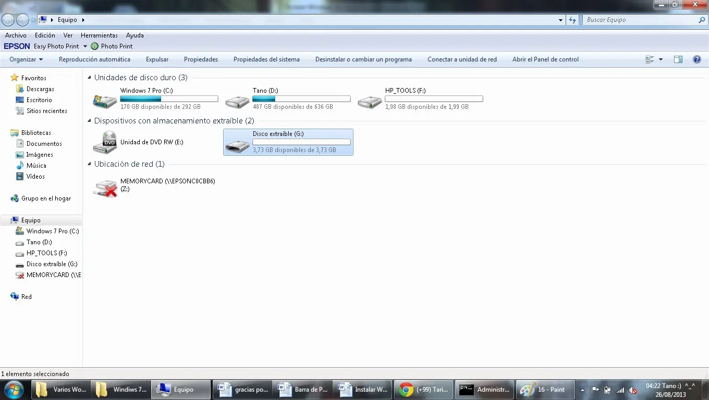709x400 pixels.
Task: Click the Tano (D:) usage bar
Action: pos(301,98)
